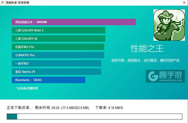Click the download progress bar
Screen dimensions: 188x123
(95, 116)
